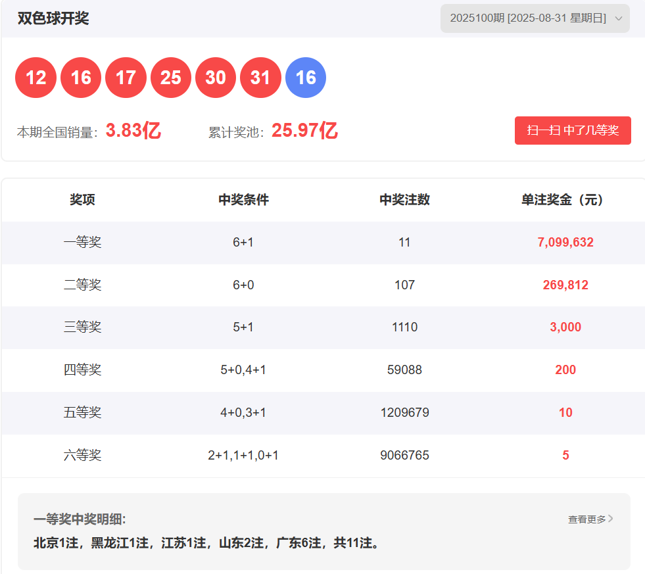Viewport: 645px width, 574px height.
Task: Click the red ball numbered 17
Action: (126, 78)
